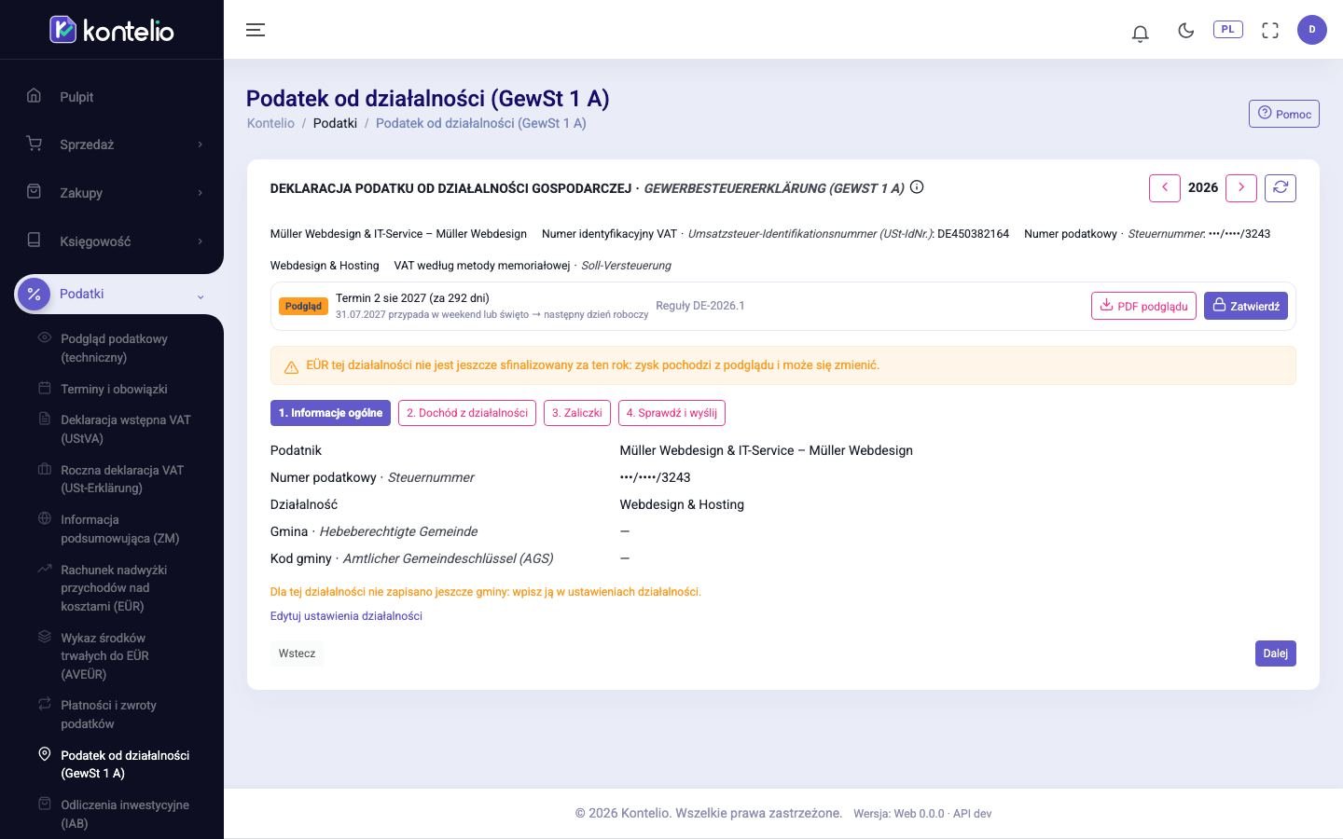The height and width of the screenshot is (839, 1343).
Task: Click the Zatwierdź button
Action: click(x=1246, y=306)
